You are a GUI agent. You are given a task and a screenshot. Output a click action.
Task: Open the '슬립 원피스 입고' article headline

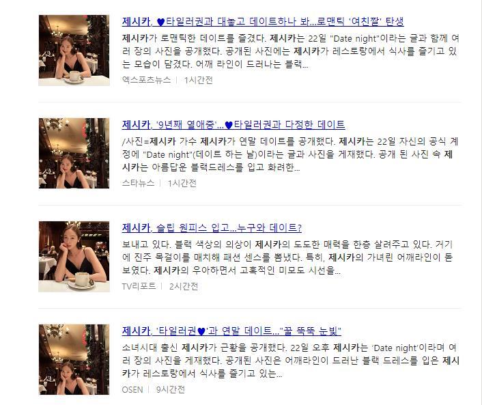(212, 228)
